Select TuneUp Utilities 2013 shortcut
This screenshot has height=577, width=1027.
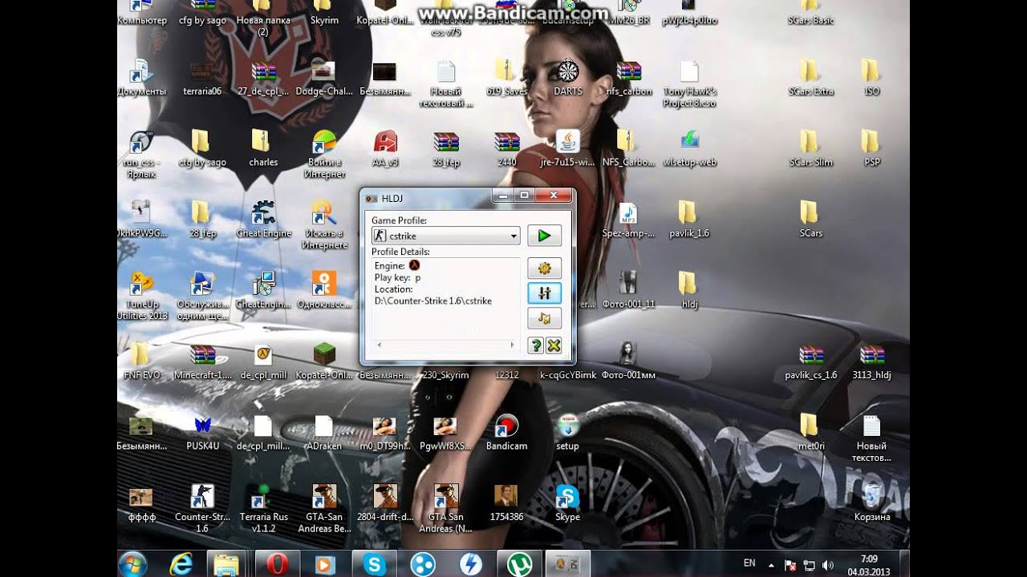[142, 295]
